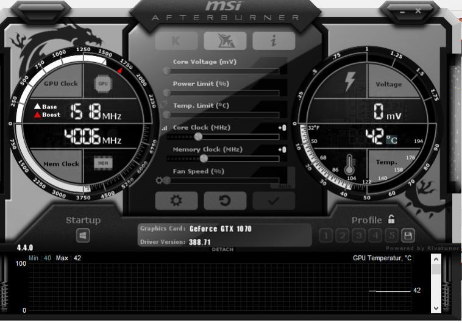Apply settings with the checkmark button
462x323 pixels.
[x=274, y=201]
